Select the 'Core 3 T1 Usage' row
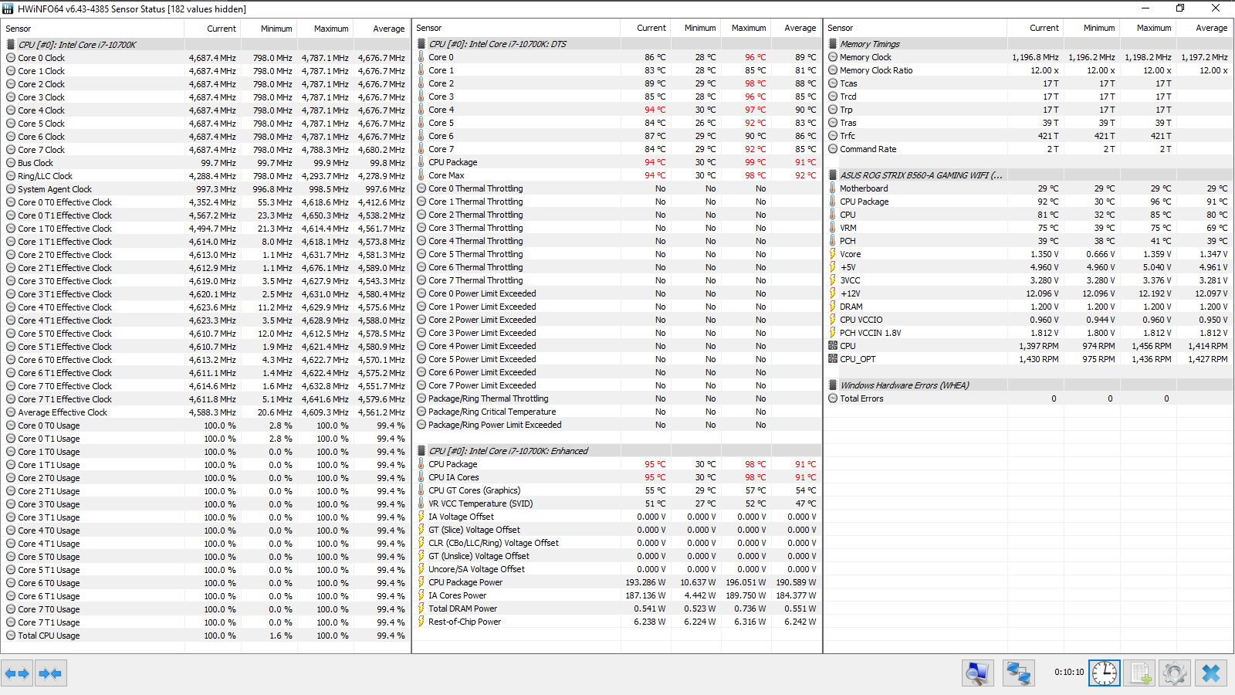Viewport: 1235px width, 695px height. 206,517
